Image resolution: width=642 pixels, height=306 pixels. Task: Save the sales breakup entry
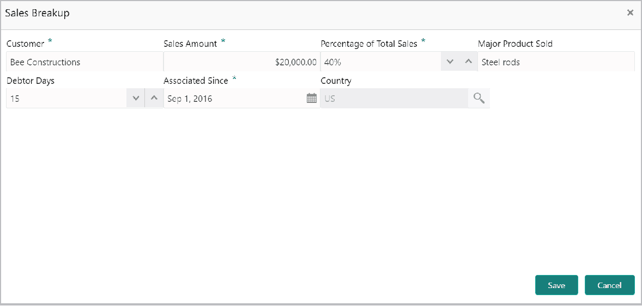[556, 285]
